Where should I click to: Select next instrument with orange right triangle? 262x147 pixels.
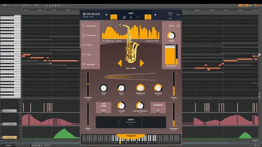pos(142,63)
